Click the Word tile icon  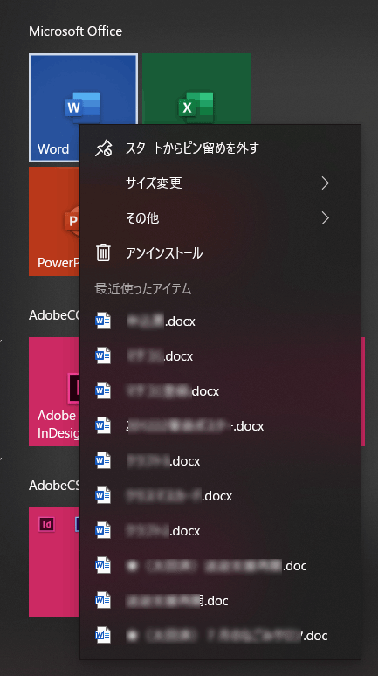coord(83,106)
